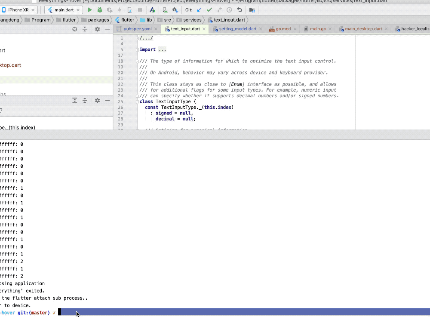Click the sync project Android icon
The width and height of the screenshot is (430, 317).
click(x=152, y=10)
